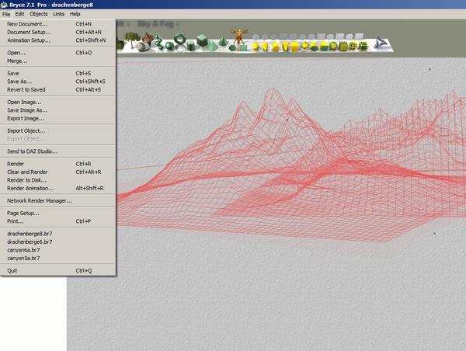Open the Sky & Fog palette dropdown arrow
This screenshot has height=351, width=466.
tap(177, 24)
